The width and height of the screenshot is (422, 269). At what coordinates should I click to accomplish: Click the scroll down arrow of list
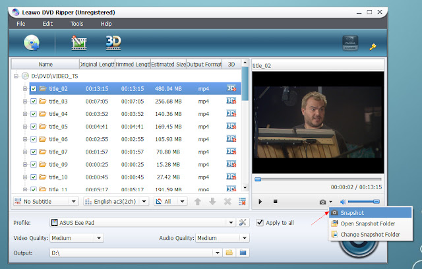(x=245, y=187)
